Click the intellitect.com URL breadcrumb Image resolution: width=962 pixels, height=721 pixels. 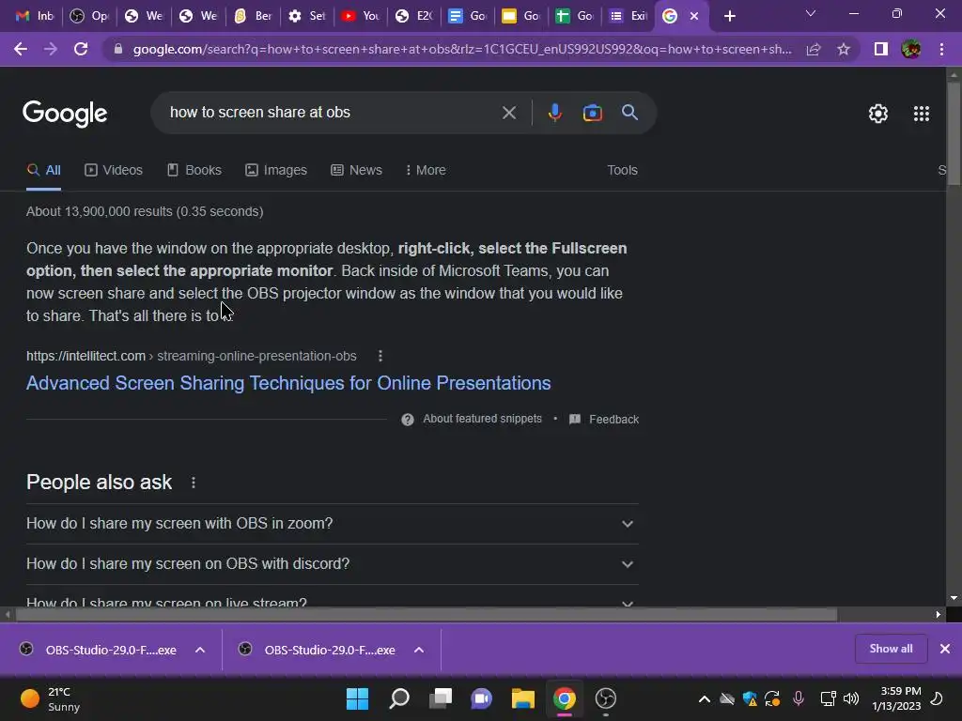coord(192,356)
